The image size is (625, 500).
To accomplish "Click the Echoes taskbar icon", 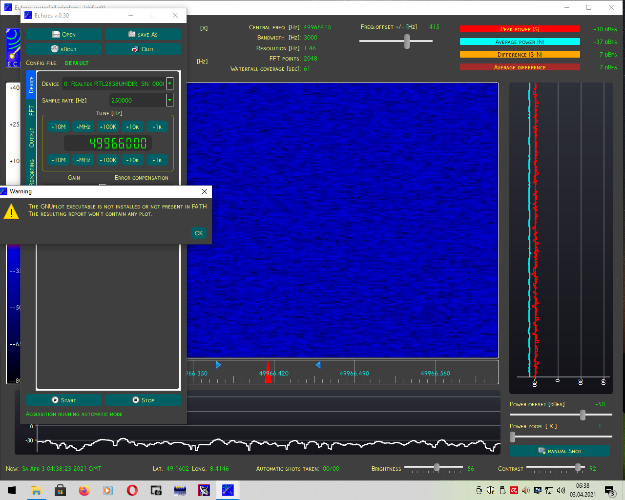I will 228,490.
